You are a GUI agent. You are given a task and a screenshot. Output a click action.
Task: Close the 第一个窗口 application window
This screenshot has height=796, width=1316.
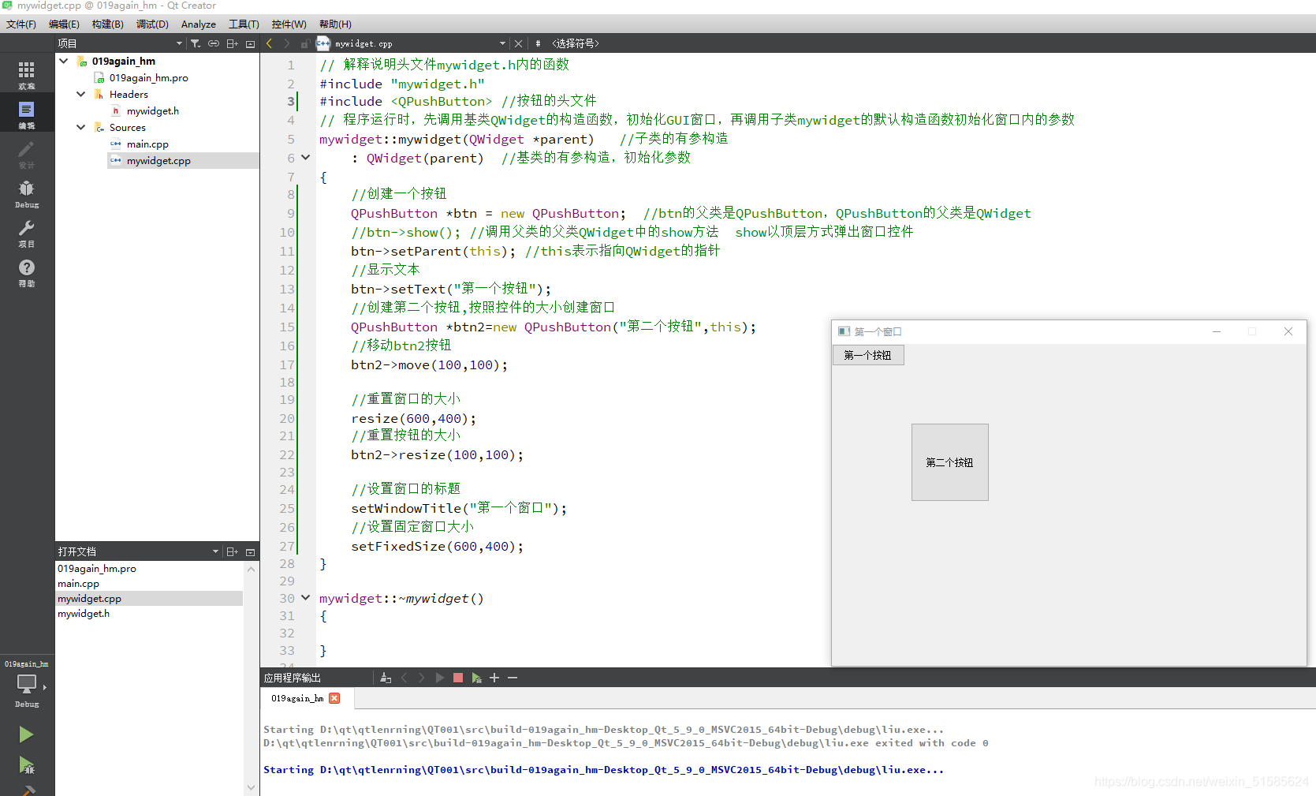coord(1288,331)
